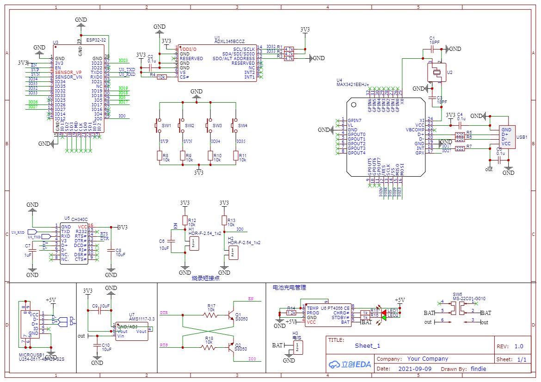
Task: Select the R12 10k resistor symbol
Action: [x=185, y=221]
